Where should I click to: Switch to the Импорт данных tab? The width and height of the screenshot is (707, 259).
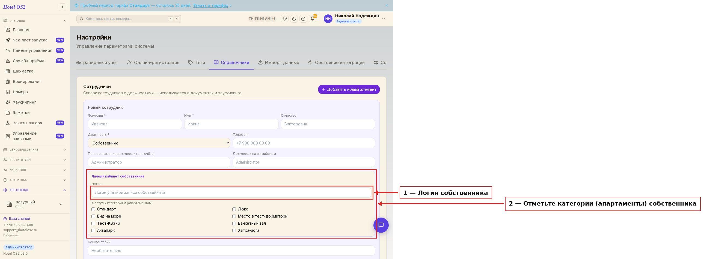(x=279, y=62)
